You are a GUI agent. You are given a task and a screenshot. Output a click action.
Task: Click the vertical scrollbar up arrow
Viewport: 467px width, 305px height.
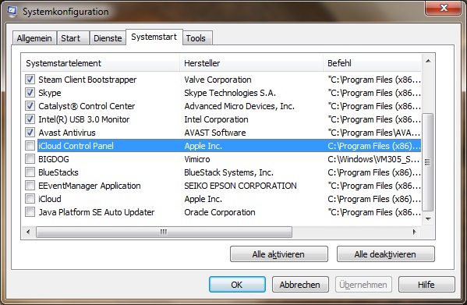click(x=428, y=61)
